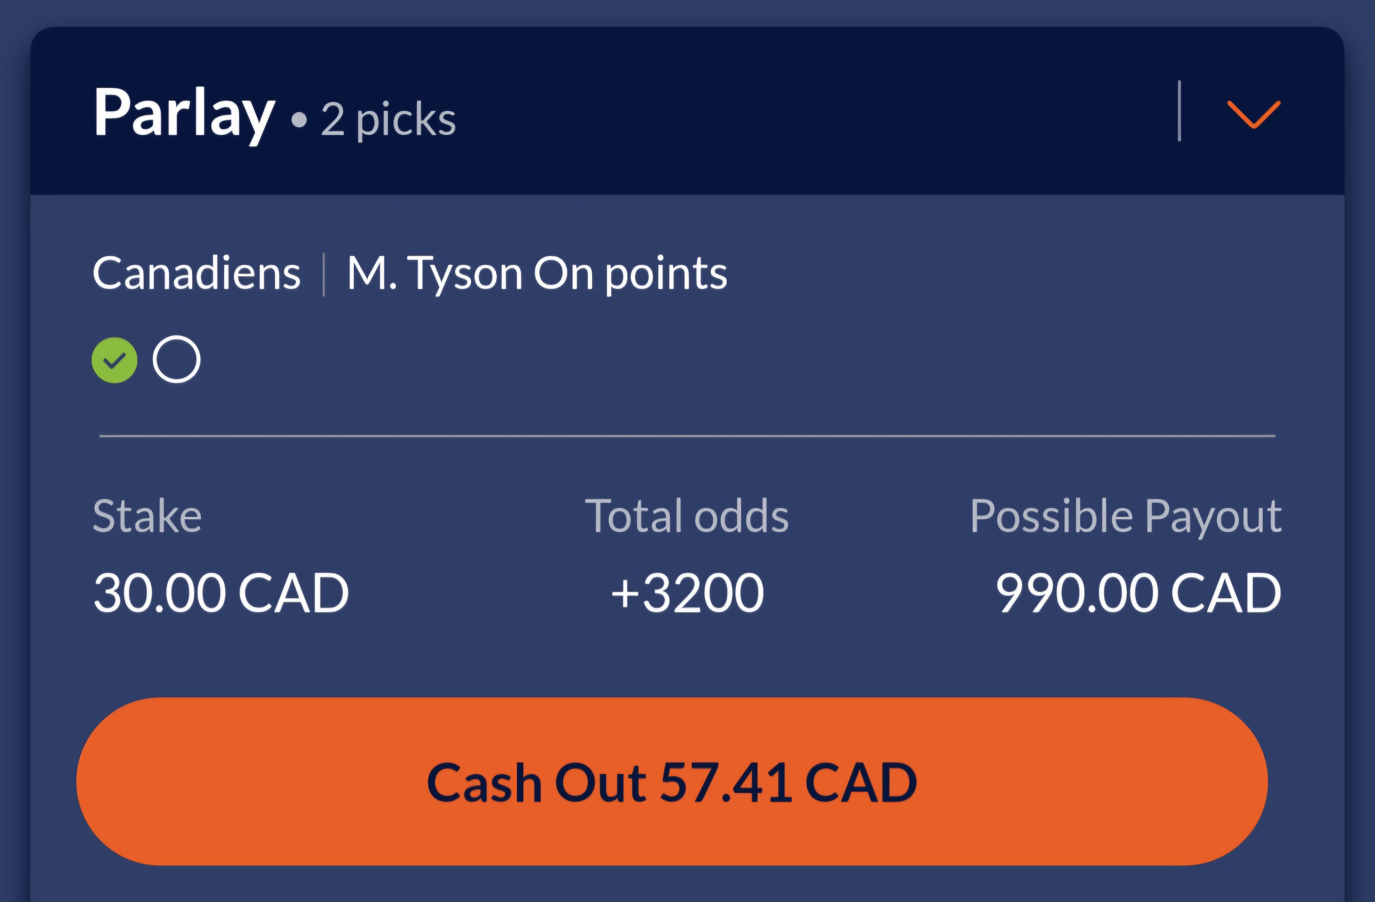Screen dimensions: 1375x902
Task: Click the Possible Payout label
Action: (x=1126, y=516)
